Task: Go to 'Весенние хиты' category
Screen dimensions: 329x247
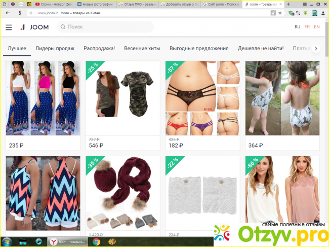Action: click(x=142, y=49)
